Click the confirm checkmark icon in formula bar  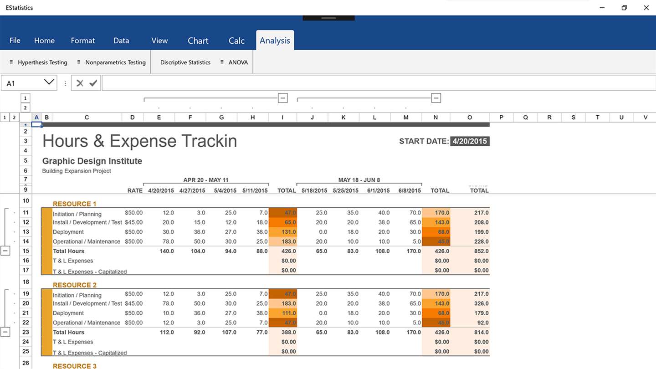point(93,83)
